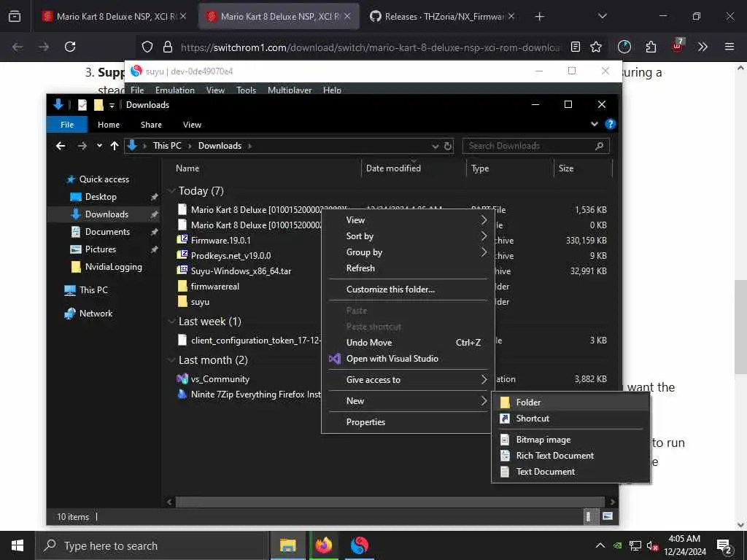Open the uBlock Origin extension icon
747x560 pixels.
pos(677,46)
